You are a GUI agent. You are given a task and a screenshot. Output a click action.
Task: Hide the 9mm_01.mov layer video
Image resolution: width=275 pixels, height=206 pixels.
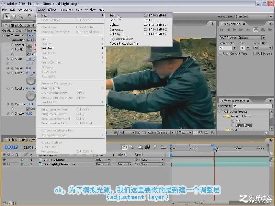coord(4,160)
